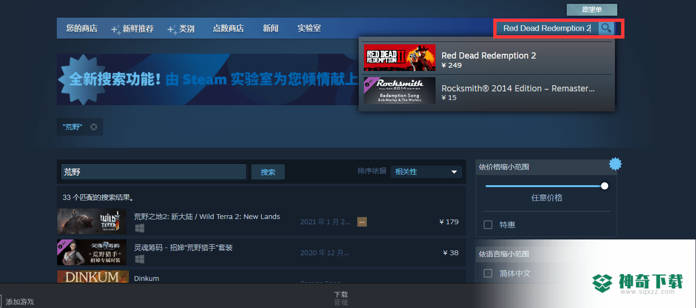The image size is (696, 308).
Task: Open Wild Terra 2: New Lands result
Action: click(x=261, y=221)
